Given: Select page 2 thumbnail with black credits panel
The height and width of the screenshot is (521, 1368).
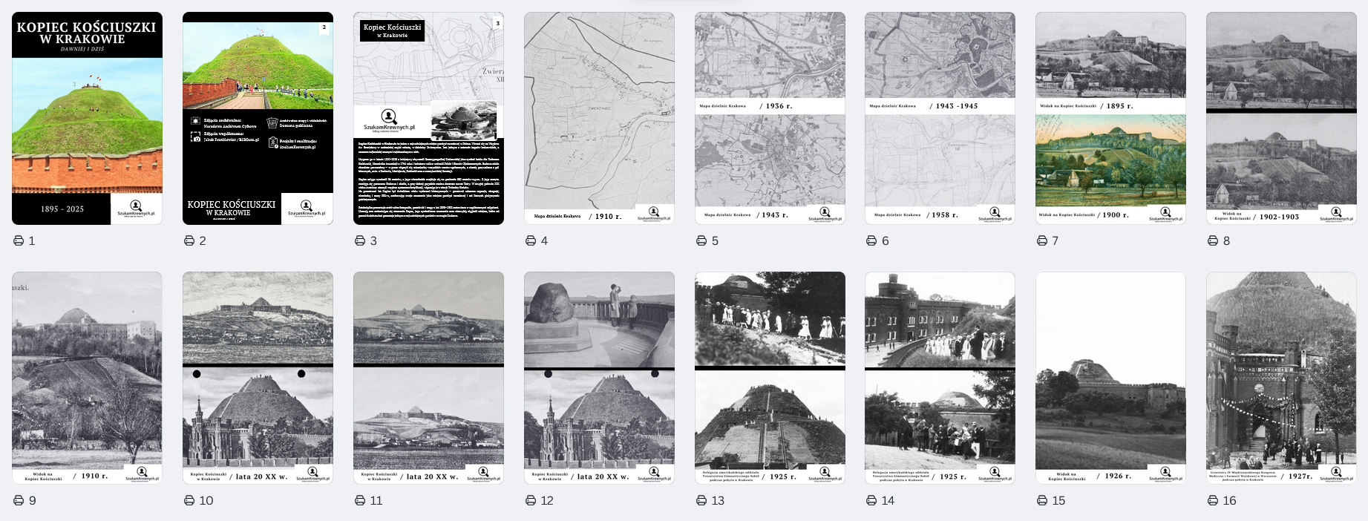Looking at the screenshot, I should [258, 118].
